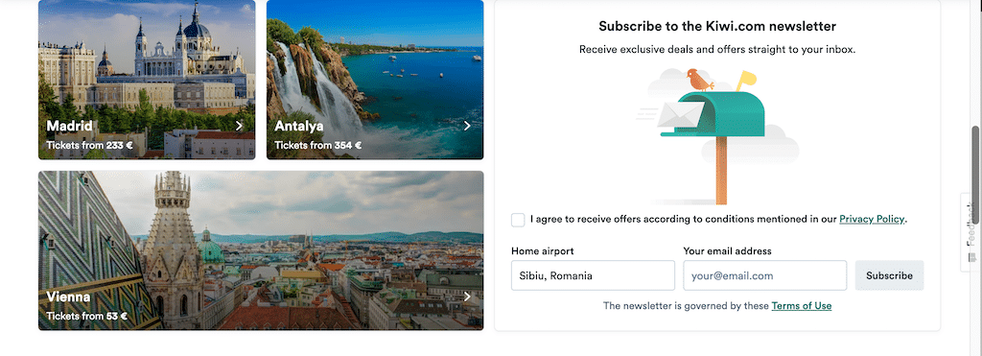Image resolution: width=982 pixels, height=356 pixels.
Task: Open the Feedback side tab
Action: click(x=970, y=232)
